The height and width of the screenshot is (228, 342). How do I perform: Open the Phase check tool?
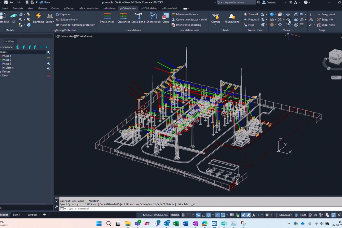107,18
